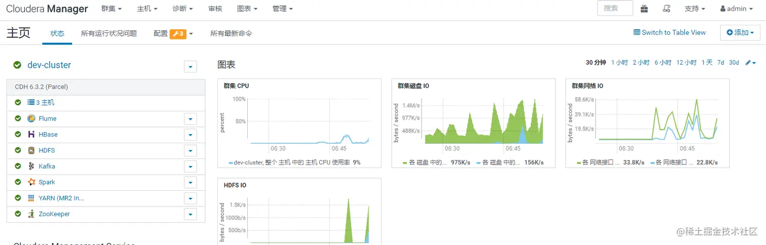Click the hosts list icon beside 3 主机
Screen dimensions: 766x245
tap(31, 102)
